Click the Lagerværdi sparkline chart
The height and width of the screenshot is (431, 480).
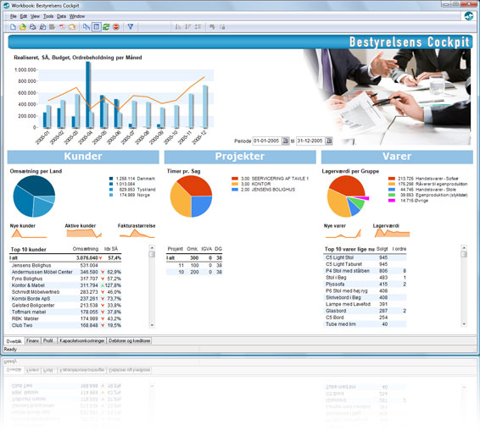click(x=392, y=233)
